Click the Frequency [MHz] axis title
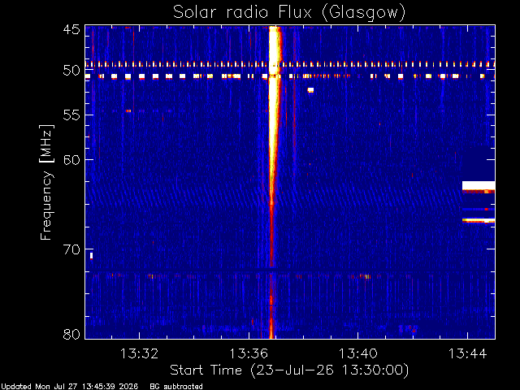Screen dimensions: 520x390 tap(46, 182)
